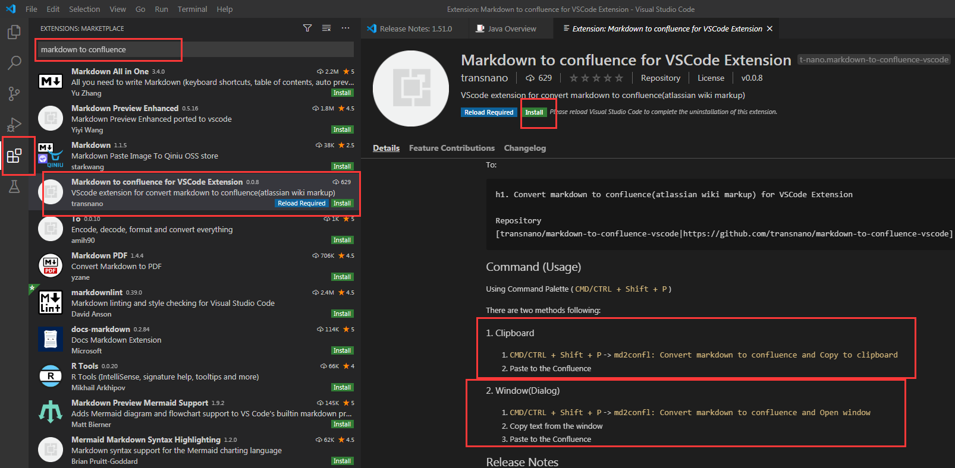The image size is (955, 468).
Task: Click the Markdown PDF extension icon
Action: tap(51, 265)
